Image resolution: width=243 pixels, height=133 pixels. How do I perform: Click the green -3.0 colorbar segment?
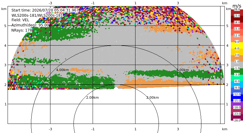click(237, 71)
